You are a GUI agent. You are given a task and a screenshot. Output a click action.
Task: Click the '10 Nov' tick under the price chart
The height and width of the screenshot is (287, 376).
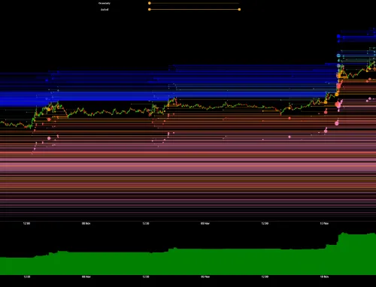(x=324, y=223)
